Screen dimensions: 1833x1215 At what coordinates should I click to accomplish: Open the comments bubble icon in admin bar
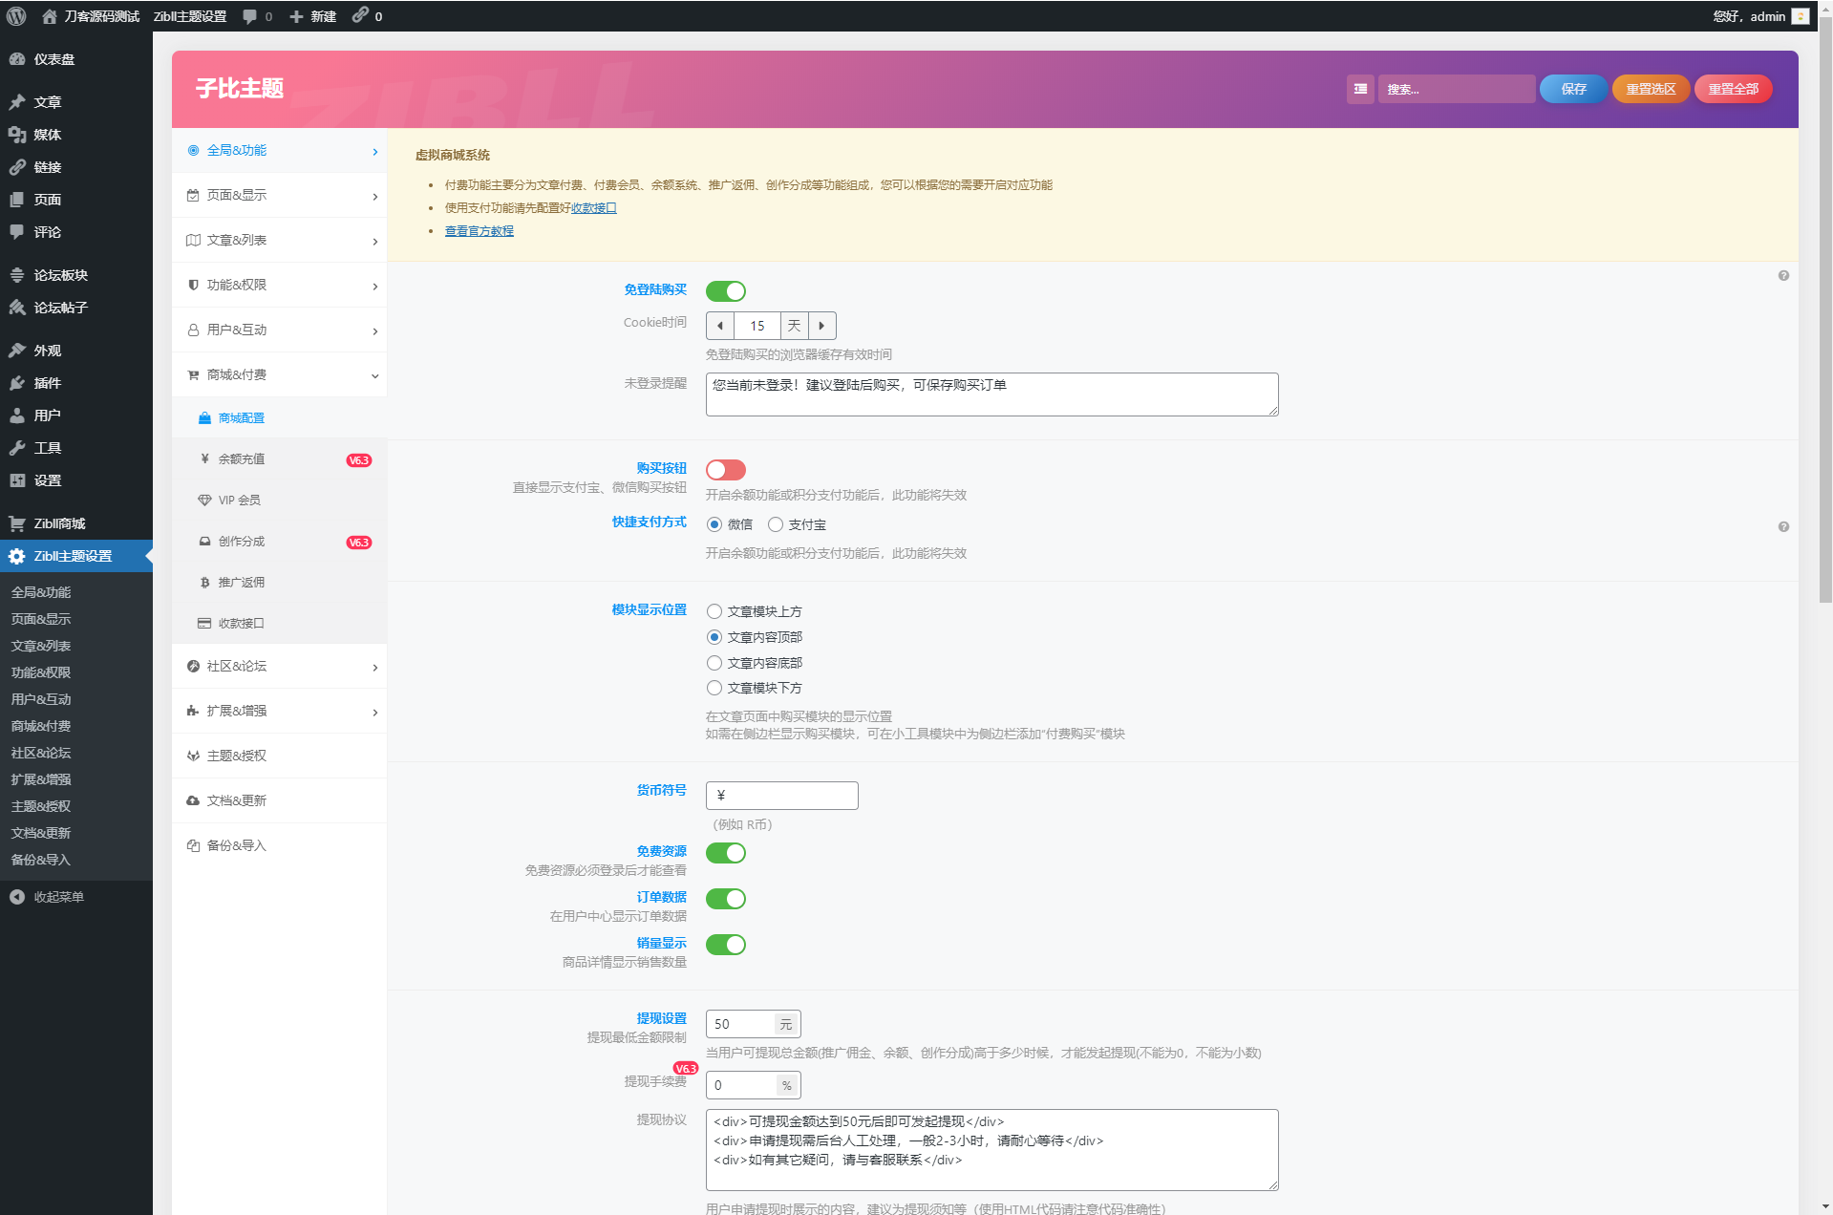(250, 16)
